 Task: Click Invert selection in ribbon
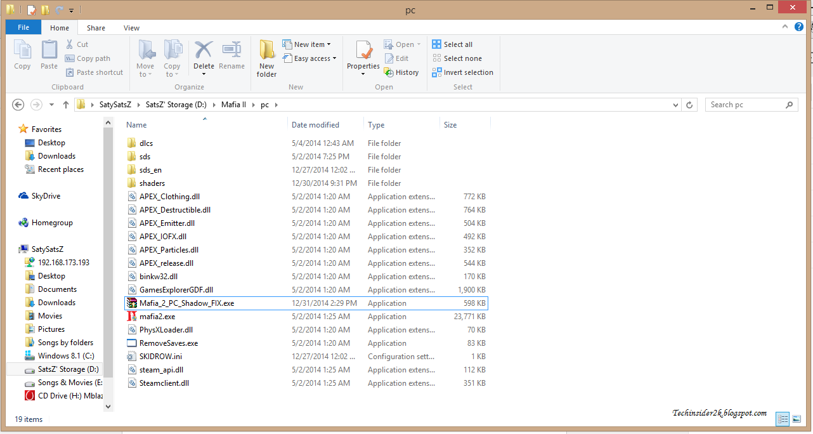coord(462,72)
